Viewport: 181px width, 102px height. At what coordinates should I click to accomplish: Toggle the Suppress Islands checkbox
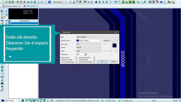(94, 58)
